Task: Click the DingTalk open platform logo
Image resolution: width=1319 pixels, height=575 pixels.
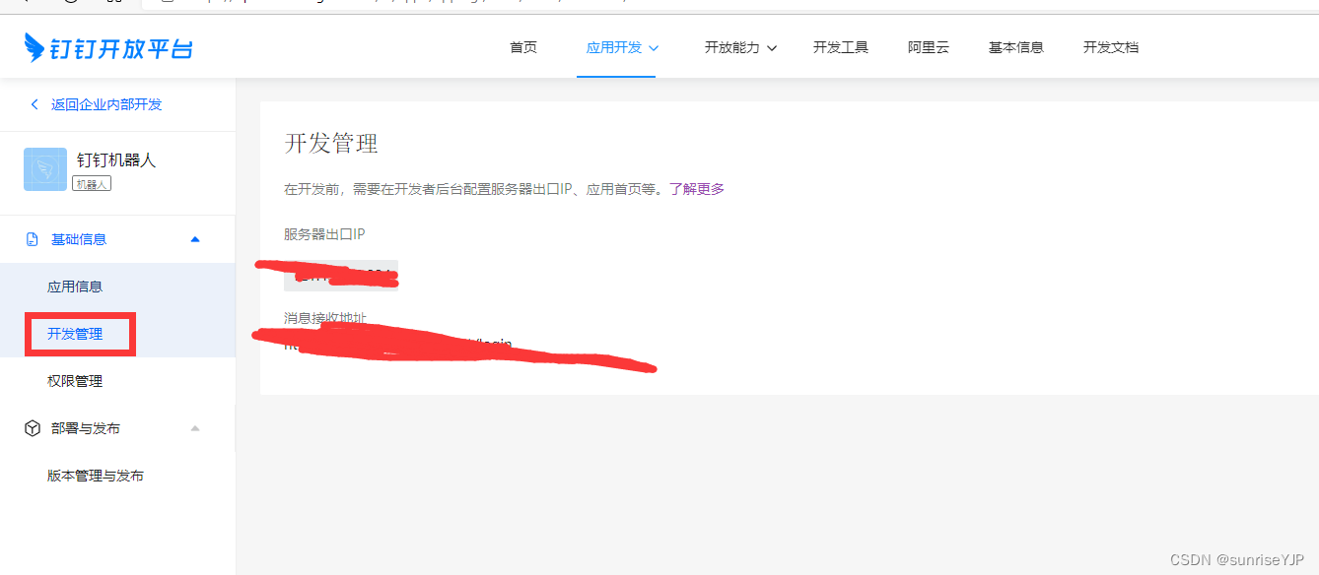Action: pos(108,46)
